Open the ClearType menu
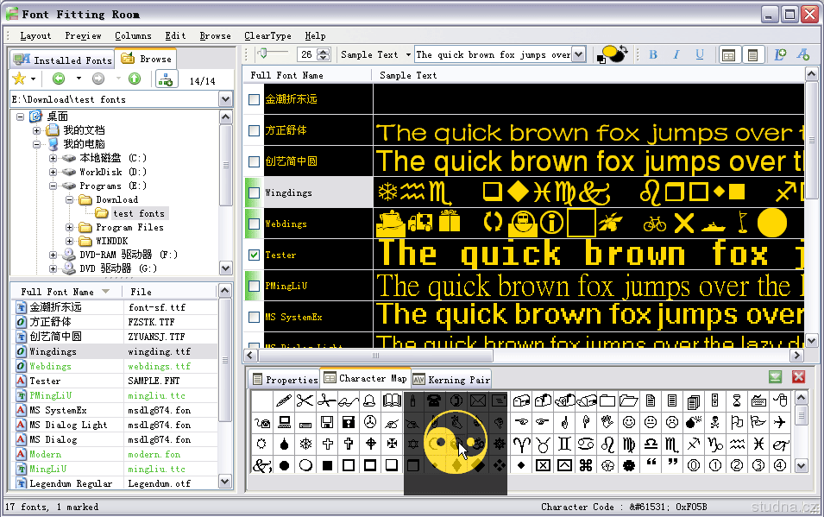Image resolution: width=824 pixels, height=517 pixels. (267, 35)
